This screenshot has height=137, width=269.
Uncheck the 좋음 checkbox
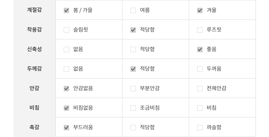pos(200,50)
